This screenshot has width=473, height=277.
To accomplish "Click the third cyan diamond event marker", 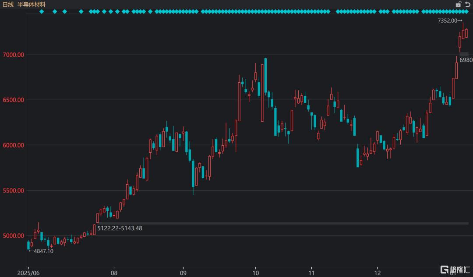I will pos(64,12).
